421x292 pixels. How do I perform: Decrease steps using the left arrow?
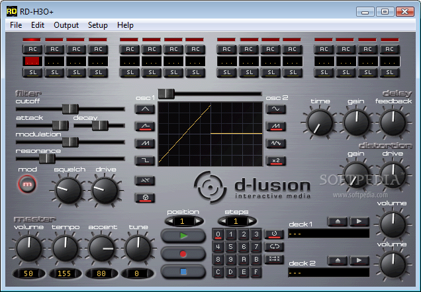click(222, 221)
